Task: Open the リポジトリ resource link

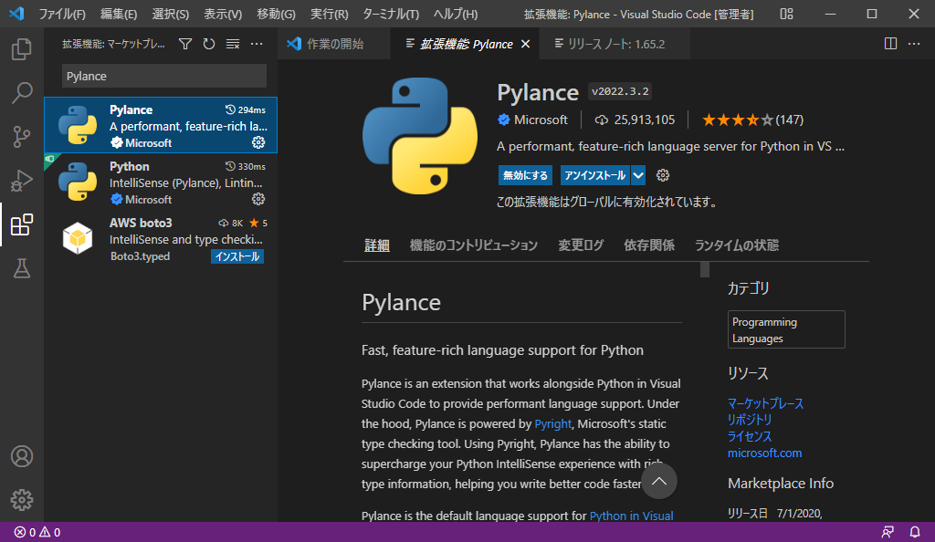Action: point(750,420)
